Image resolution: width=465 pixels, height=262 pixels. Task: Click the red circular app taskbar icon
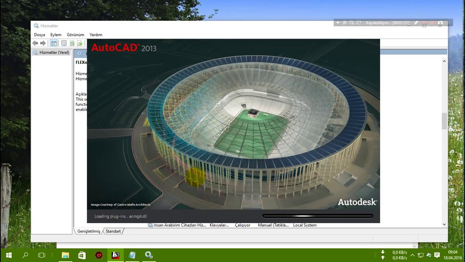99,255
